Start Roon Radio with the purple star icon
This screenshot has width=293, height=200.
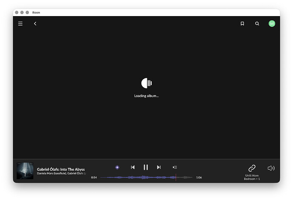tap(117, 167)
